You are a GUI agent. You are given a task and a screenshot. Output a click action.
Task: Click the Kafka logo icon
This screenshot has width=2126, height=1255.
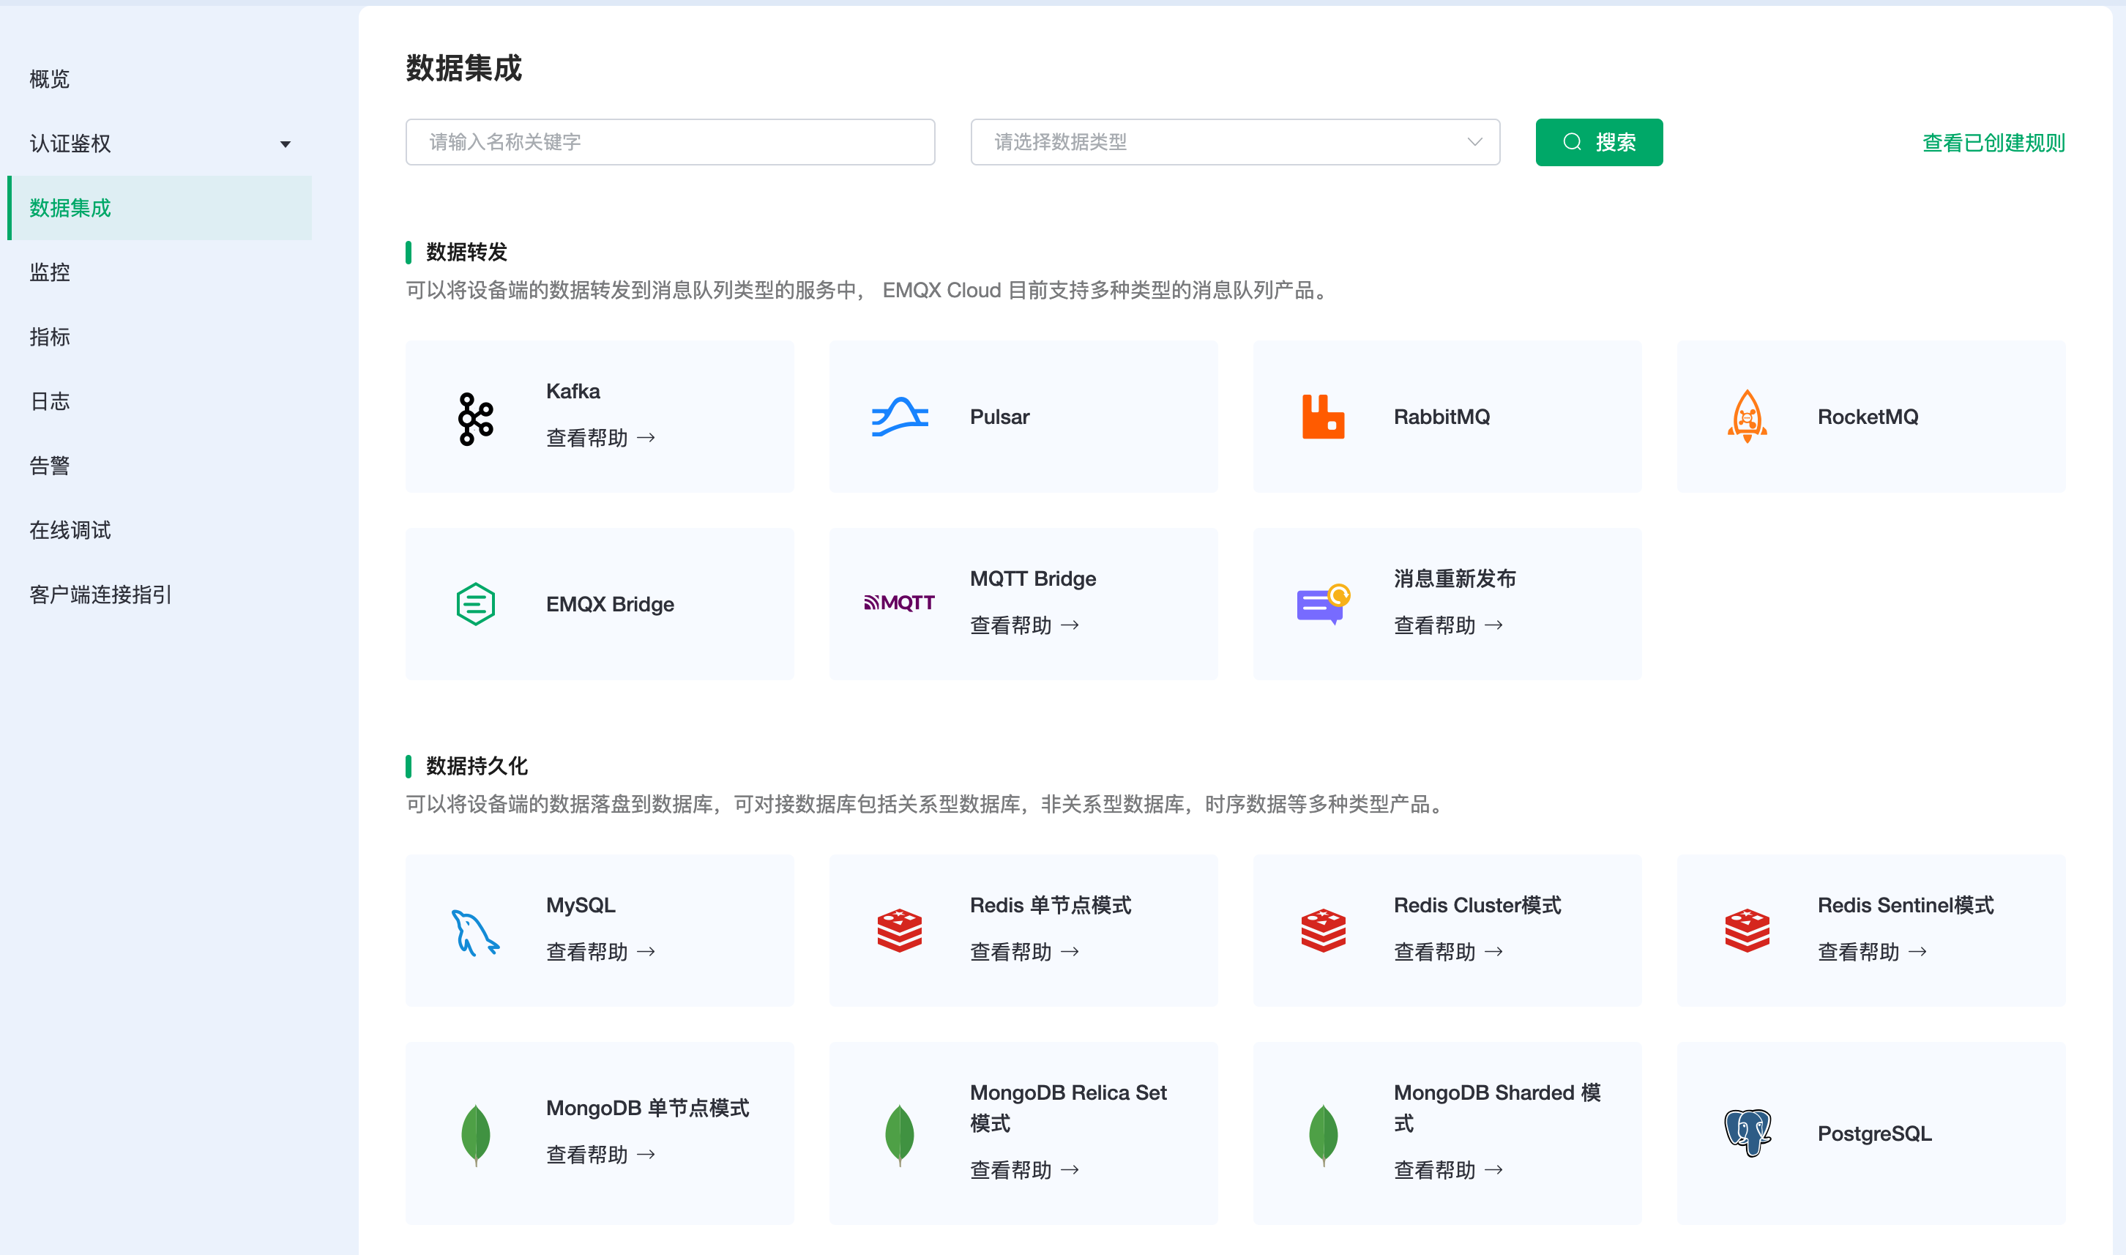click(475, 418)
